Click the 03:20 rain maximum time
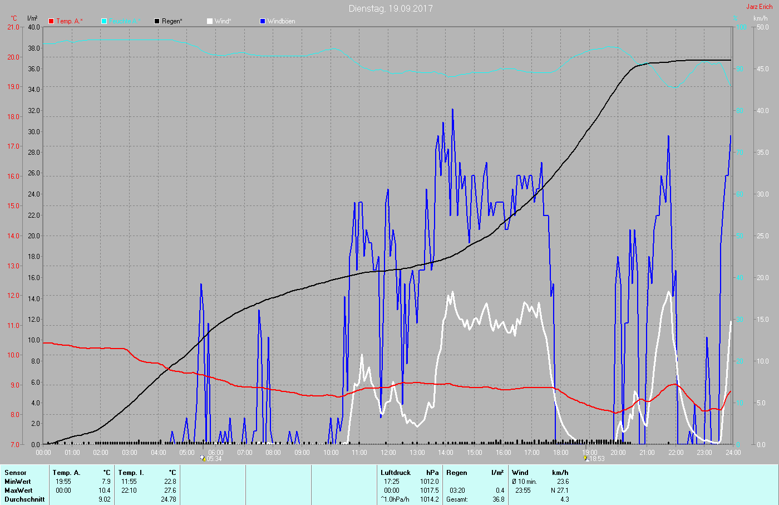779x505 pixels. click(457, 491)
